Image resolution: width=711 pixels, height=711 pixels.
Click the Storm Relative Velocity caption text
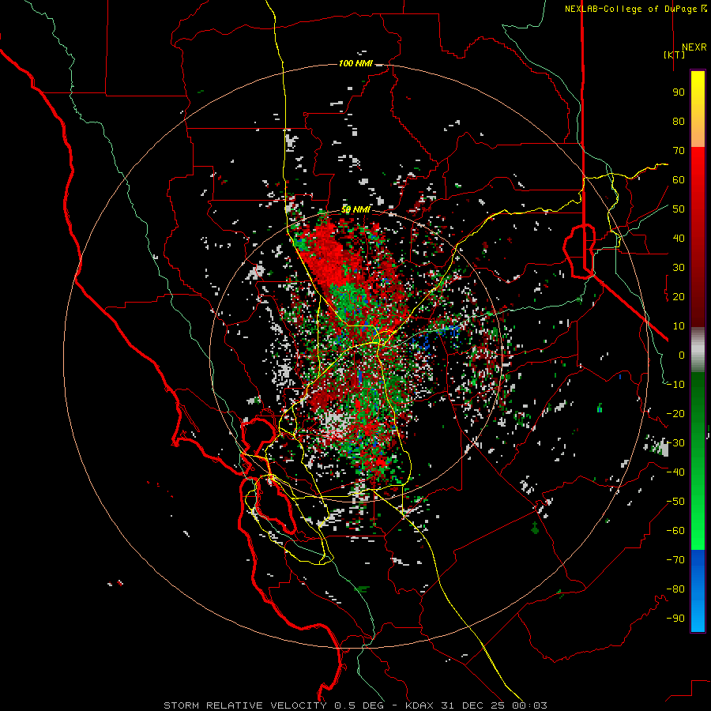[355, 705]
